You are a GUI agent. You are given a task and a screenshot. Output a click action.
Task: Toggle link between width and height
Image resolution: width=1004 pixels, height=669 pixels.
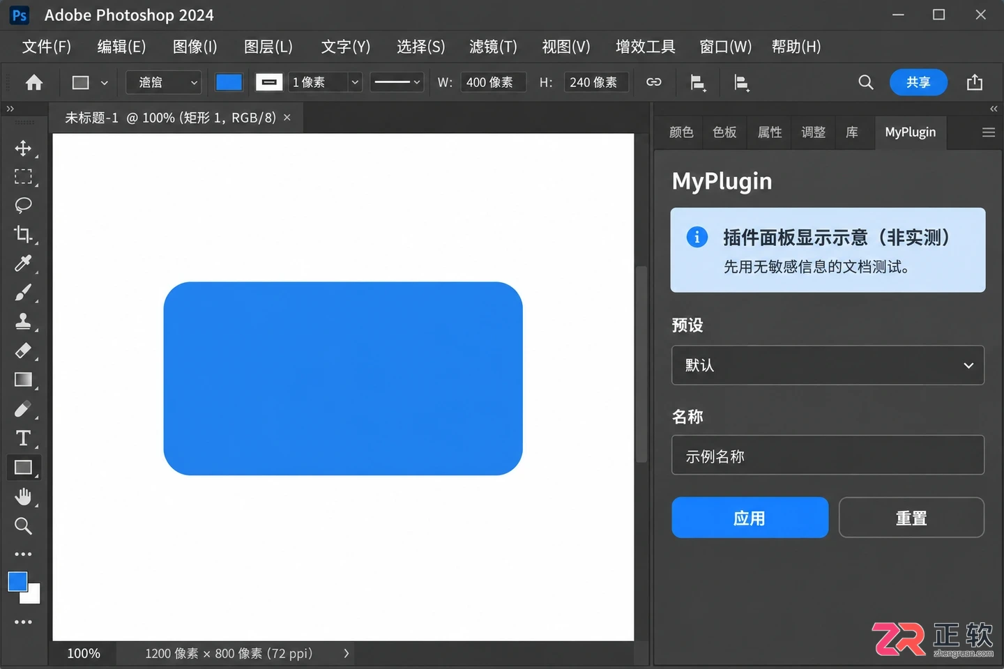(653, 82)
